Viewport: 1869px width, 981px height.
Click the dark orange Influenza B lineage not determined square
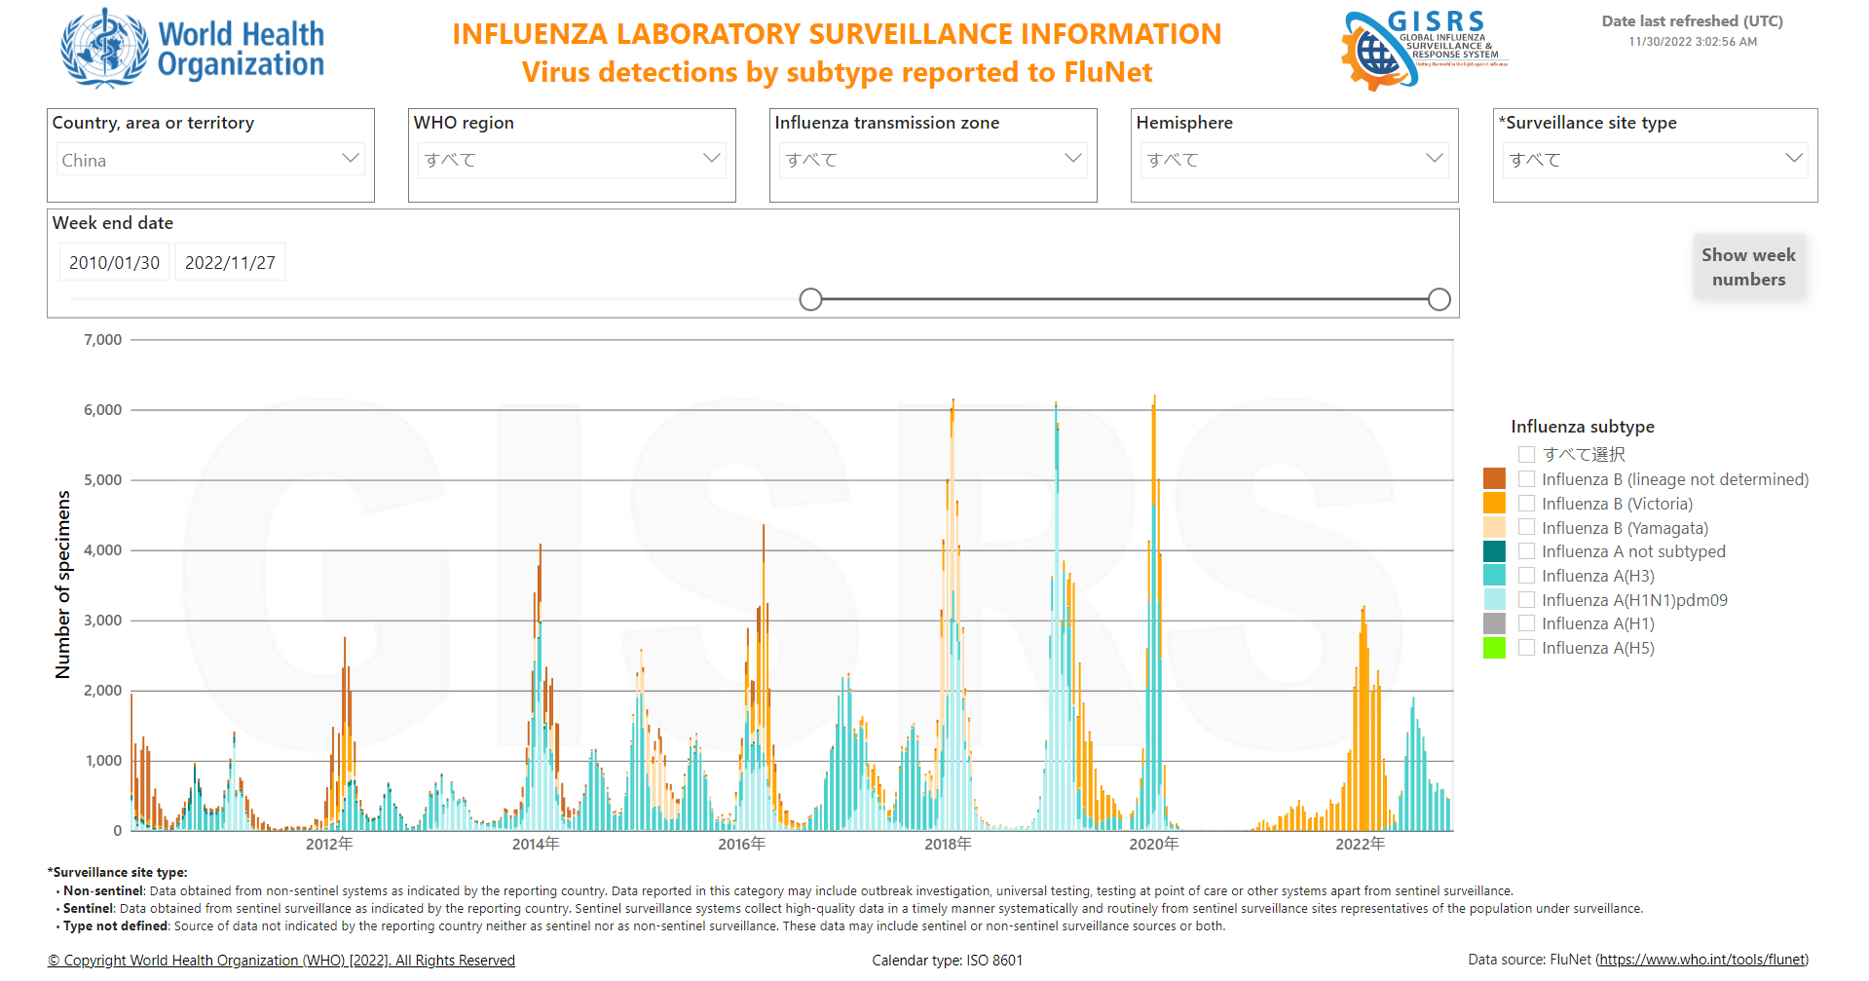1494,479
